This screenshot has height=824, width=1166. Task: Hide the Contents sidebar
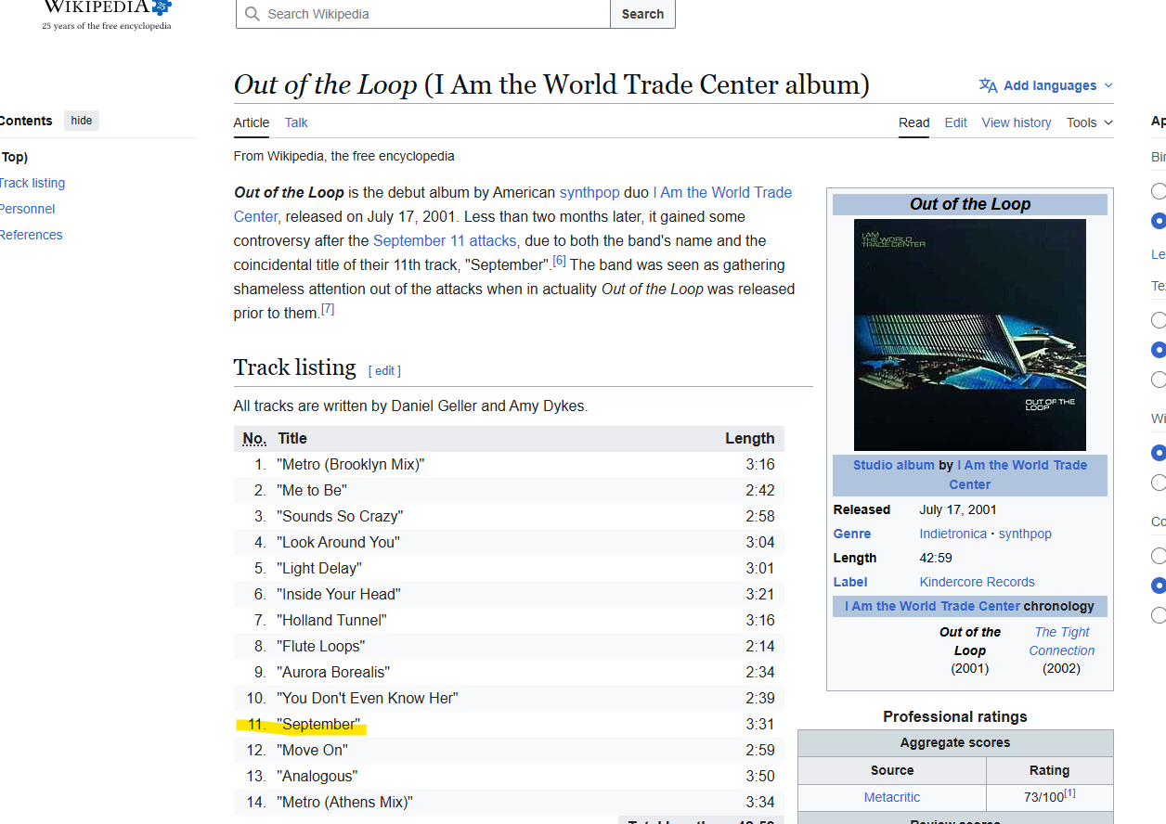coord(82,121)
